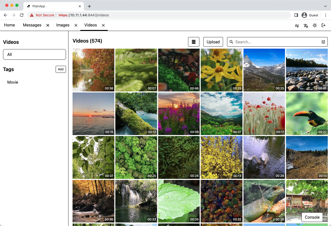Focus the Search videos field
This screenshot has width=331, height=226.
coord(277,42)
